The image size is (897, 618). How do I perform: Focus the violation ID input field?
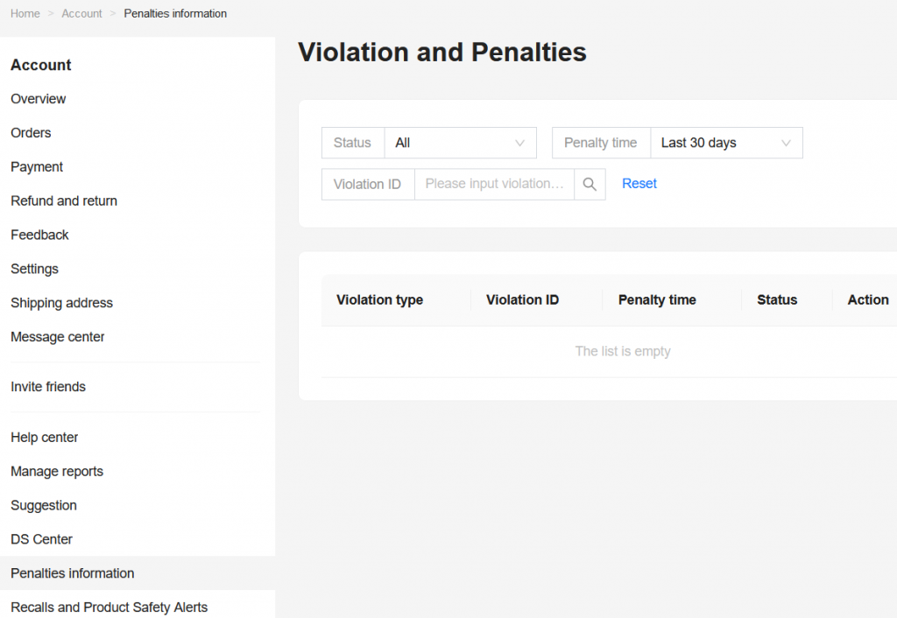494,184
